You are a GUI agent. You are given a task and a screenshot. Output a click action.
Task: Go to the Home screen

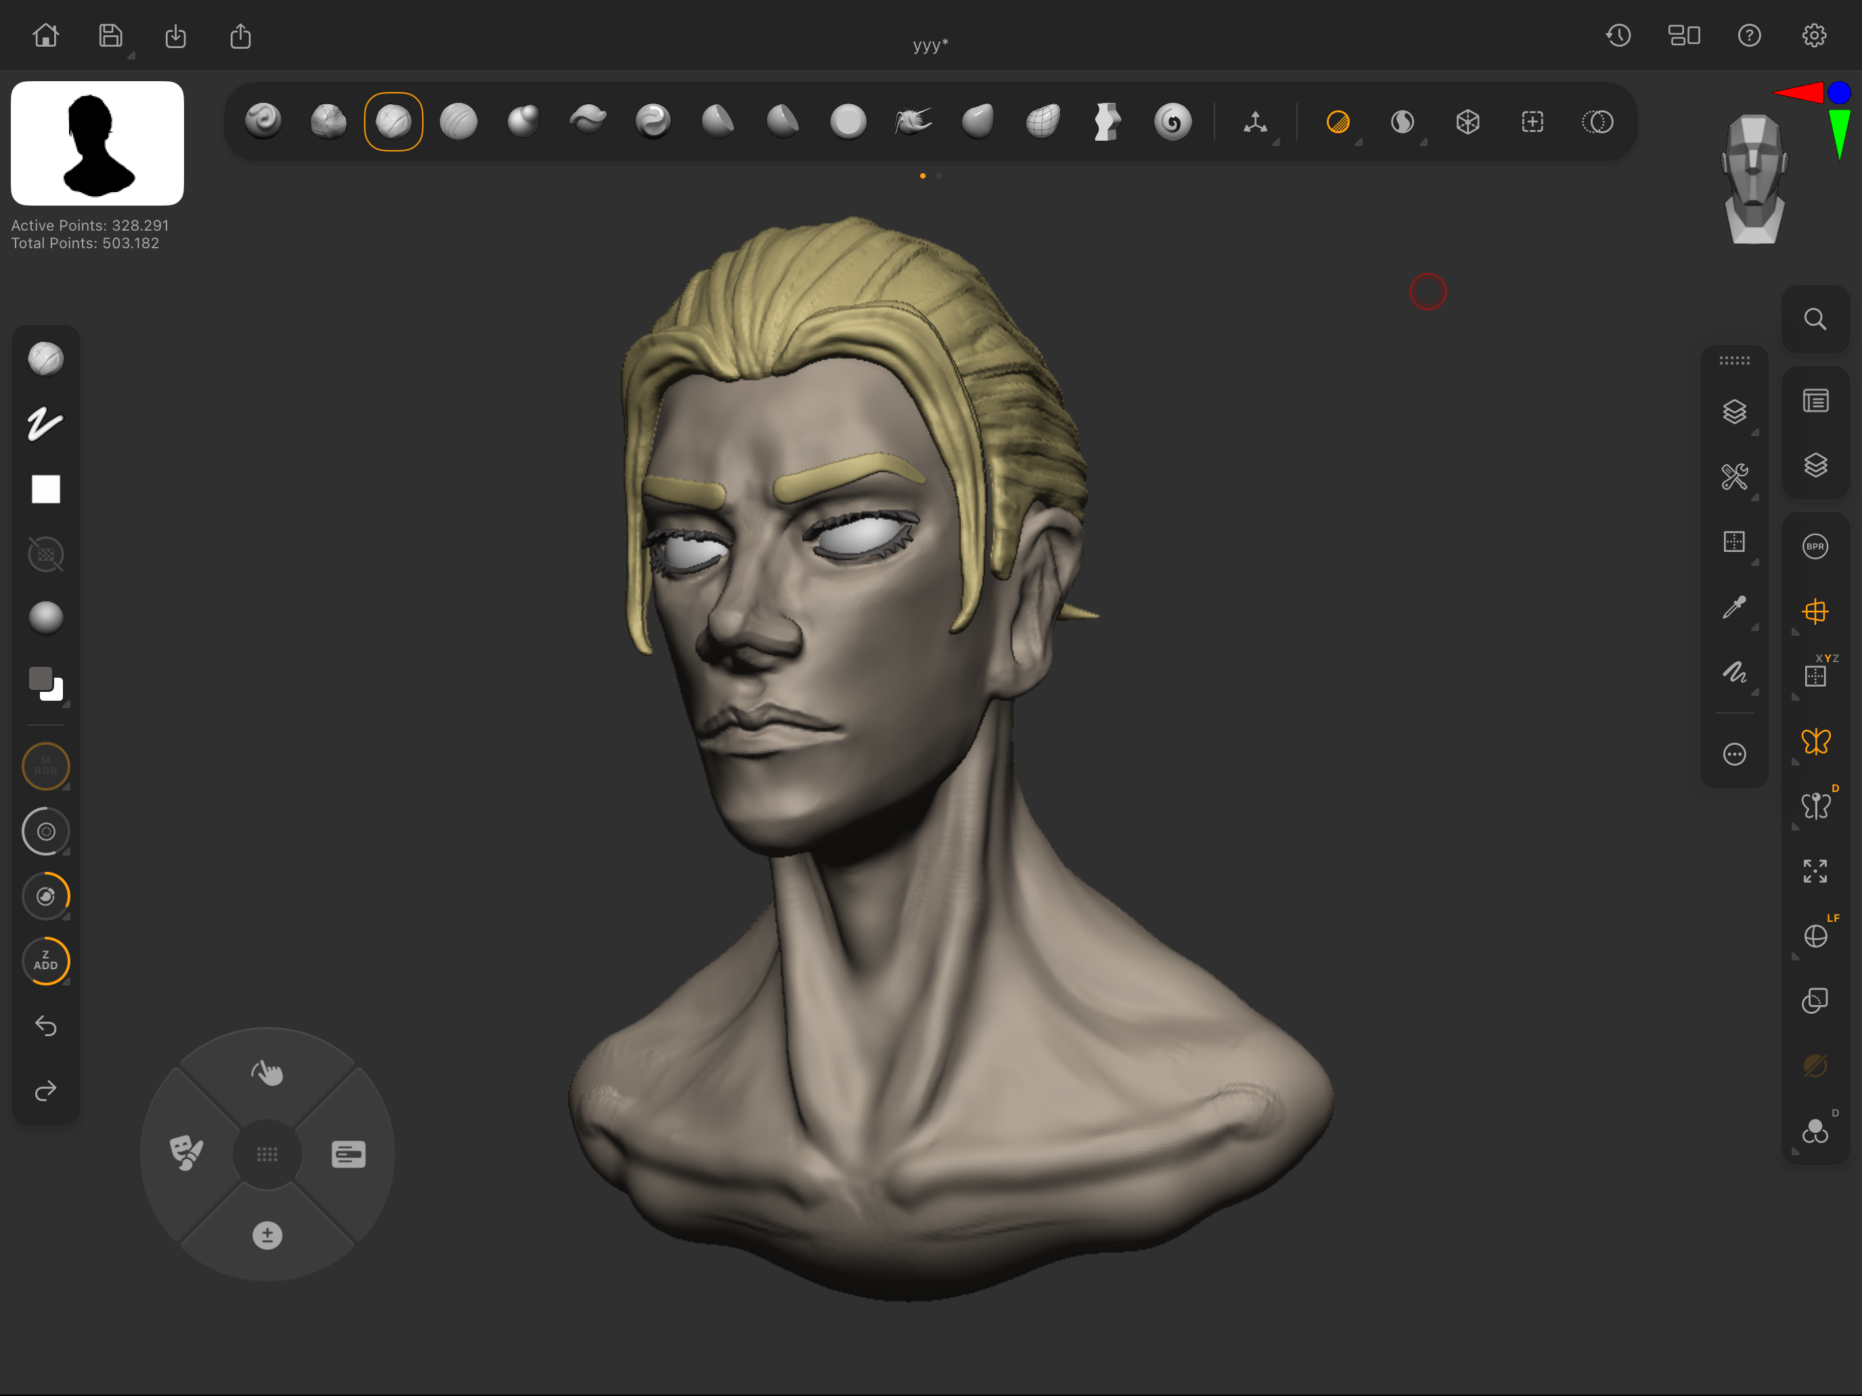pyautogui.click(x=45, y=35)
